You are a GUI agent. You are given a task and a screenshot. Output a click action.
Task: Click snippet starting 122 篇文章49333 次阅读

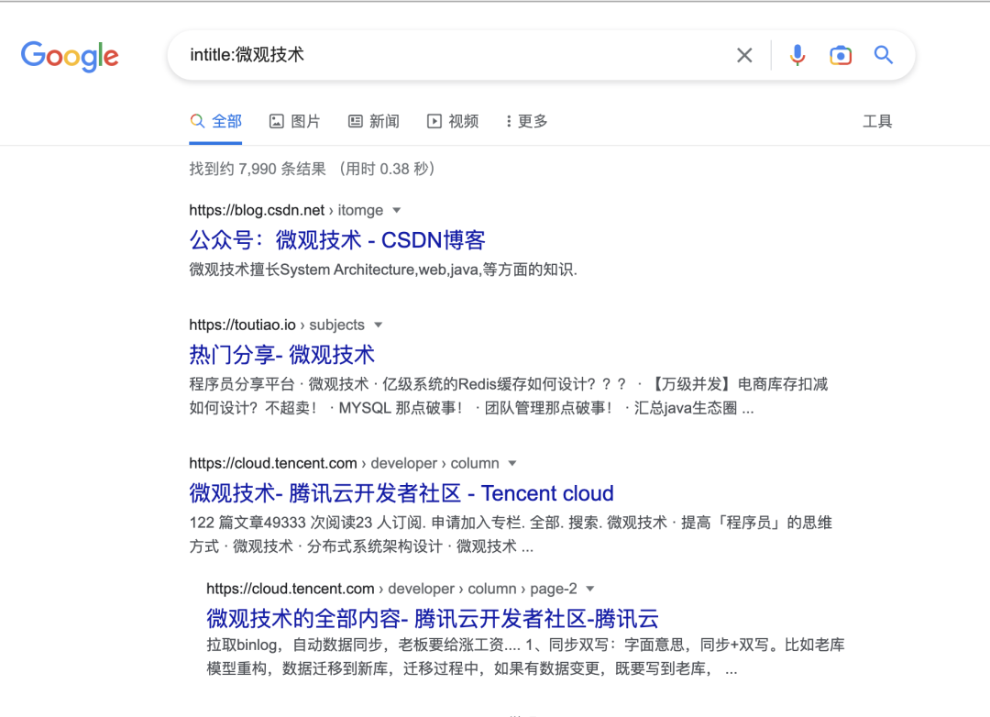coord(511,535)
